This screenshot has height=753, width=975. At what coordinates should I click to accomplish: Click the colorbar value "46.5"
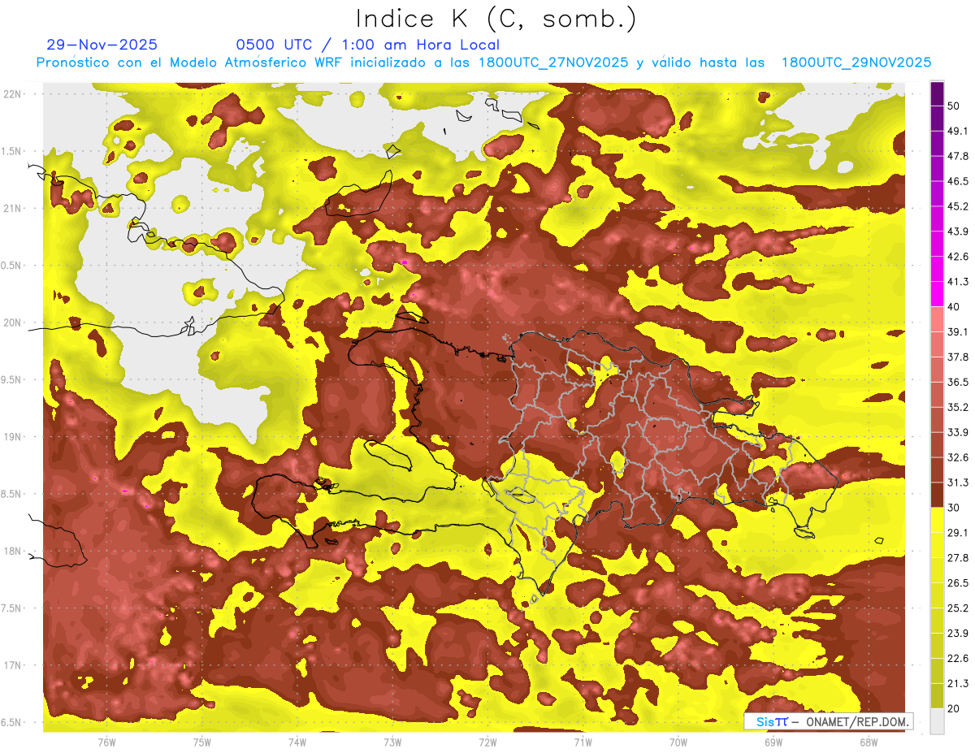(957, 181)
